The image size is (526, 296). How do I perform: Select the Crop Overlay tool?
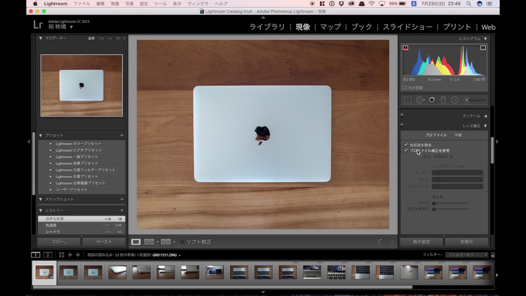click(408, 100)
